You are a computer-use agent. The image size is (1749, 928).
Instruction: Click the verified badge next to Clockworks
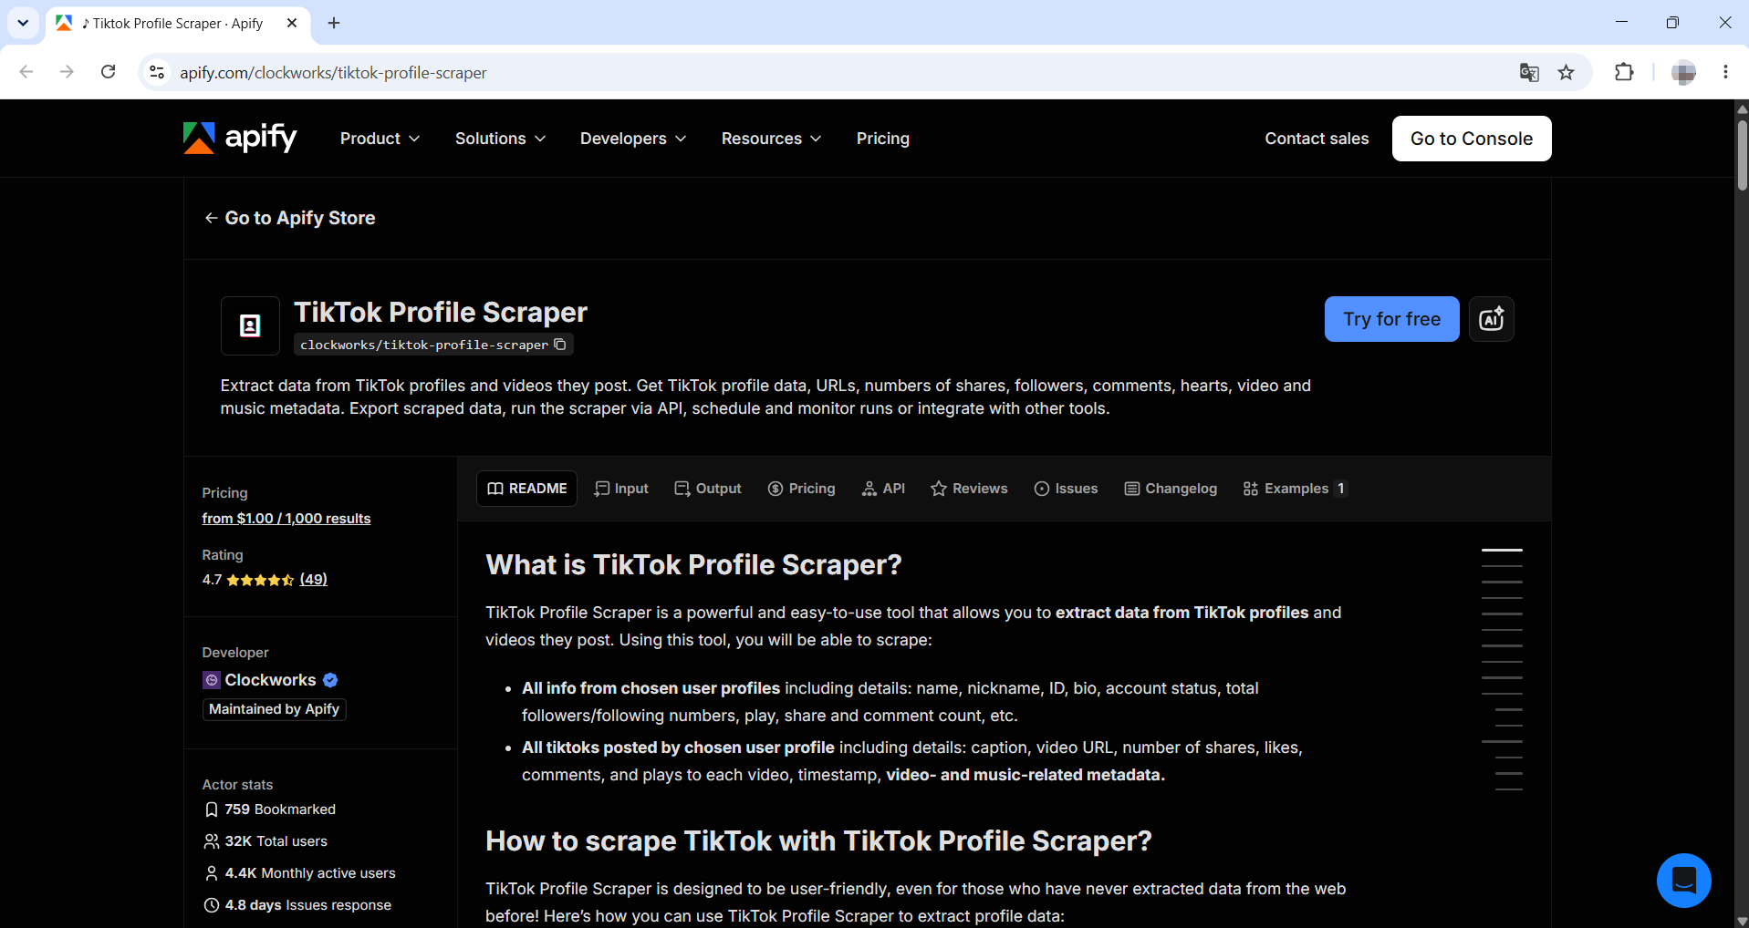coord(330,680)
